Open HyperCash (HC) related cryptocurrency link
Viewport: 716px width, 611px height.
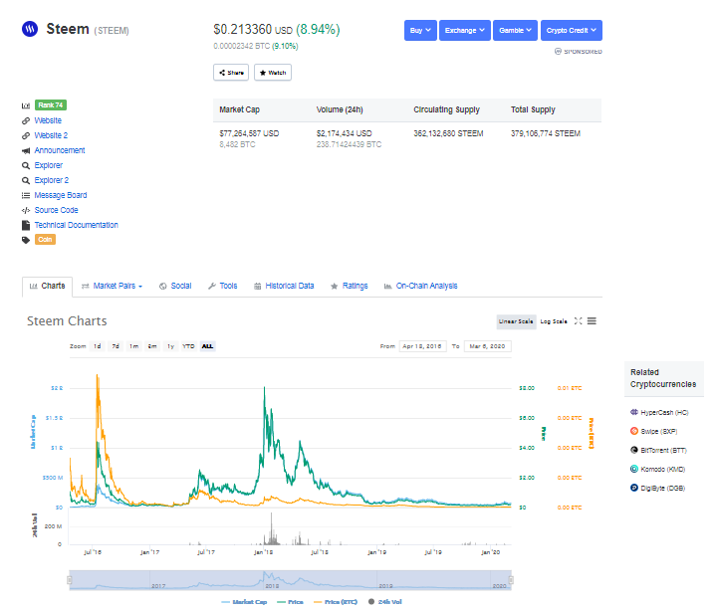pyautogui.click(x=664, y=413)
